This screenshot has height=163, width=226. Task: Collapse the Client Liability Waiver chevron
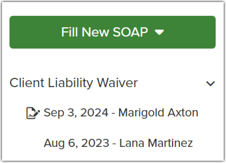(x=210, y=84)
